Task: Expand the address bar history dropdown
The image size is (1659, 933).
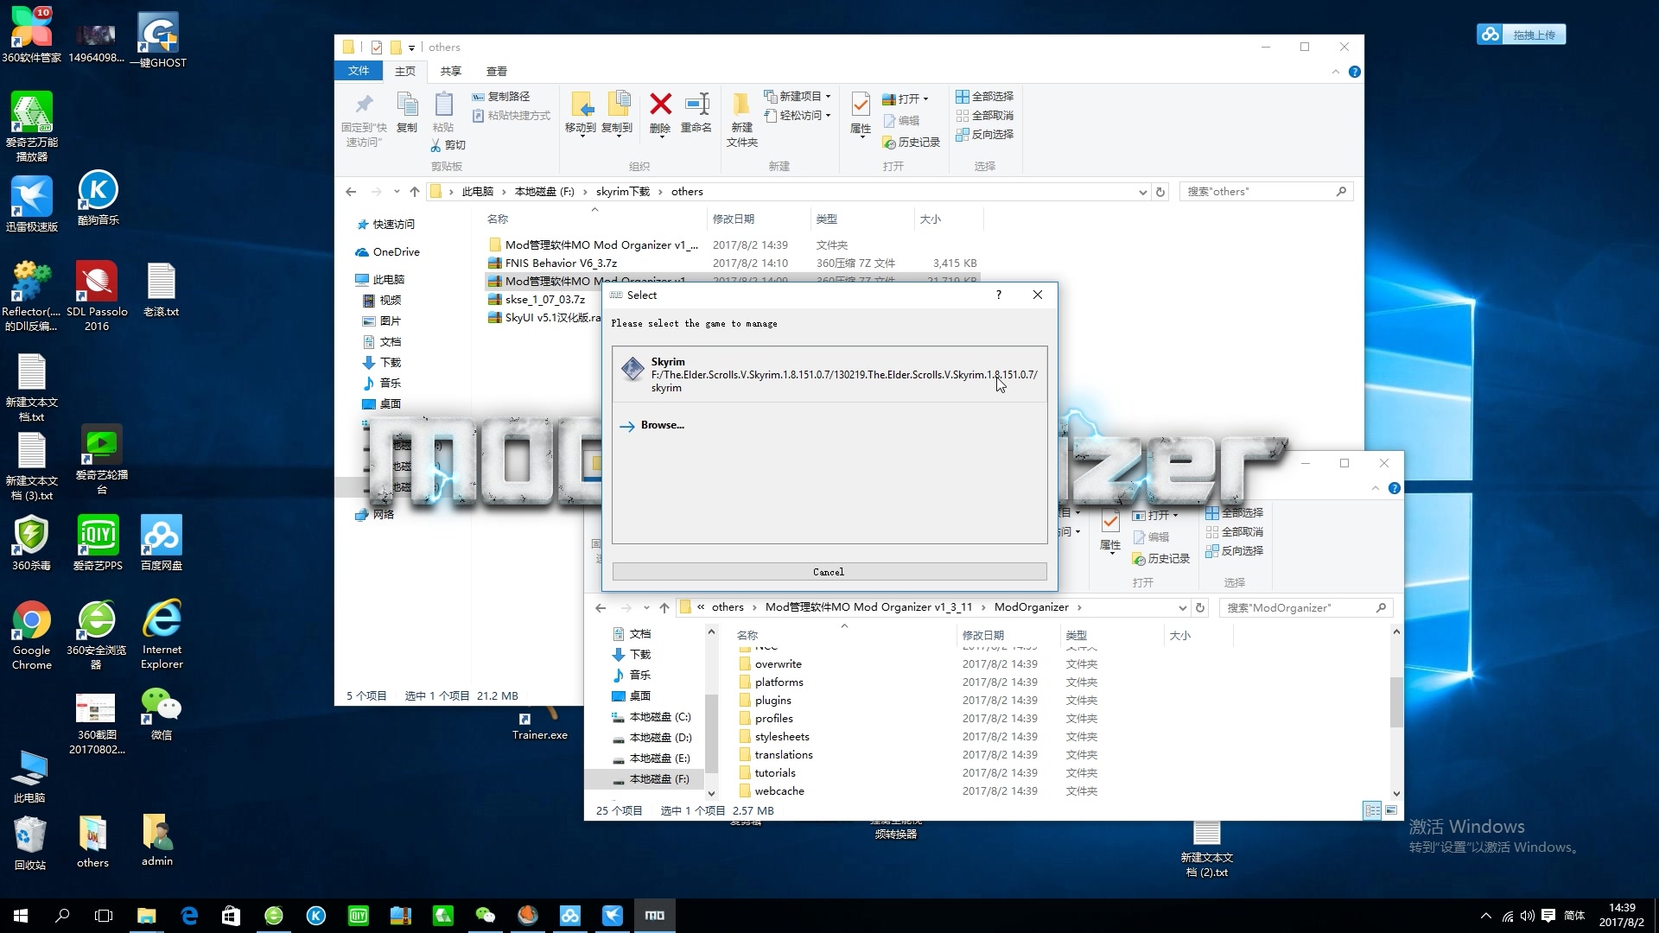Action: (1142, 192)
